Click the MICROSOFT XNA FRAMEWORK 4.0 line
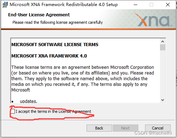The height and width of the screenshot is (138, 177). point(49,56)
